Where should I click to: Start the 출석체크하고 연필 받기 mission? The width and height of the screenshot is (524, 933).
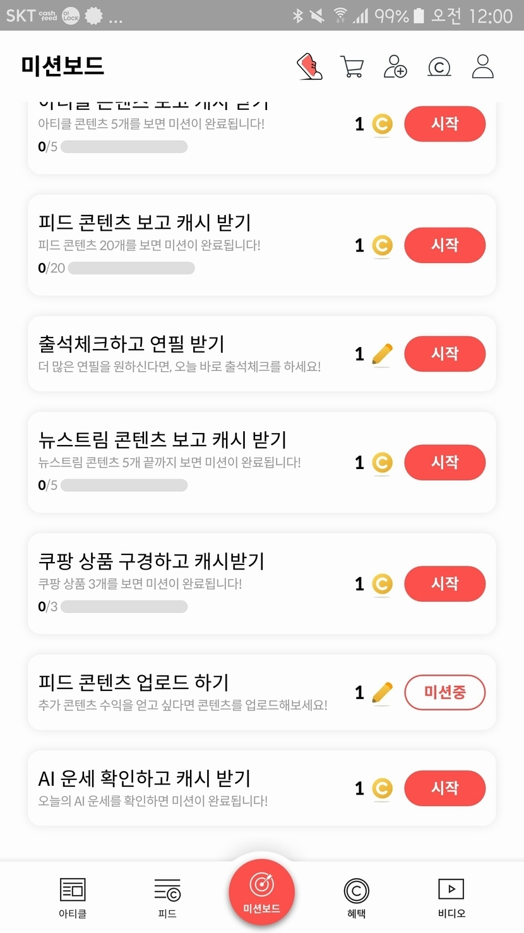click(x=444, y=354)
